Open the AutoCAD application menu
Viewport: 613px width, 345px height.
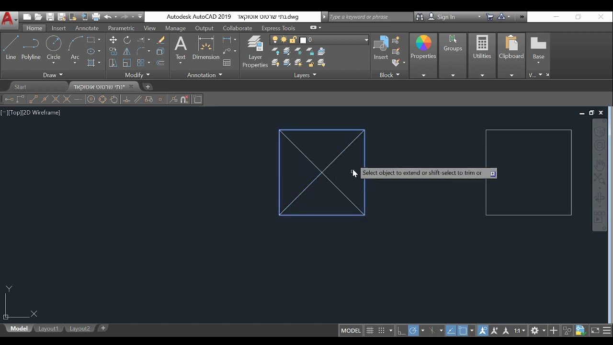click(8, 19)
